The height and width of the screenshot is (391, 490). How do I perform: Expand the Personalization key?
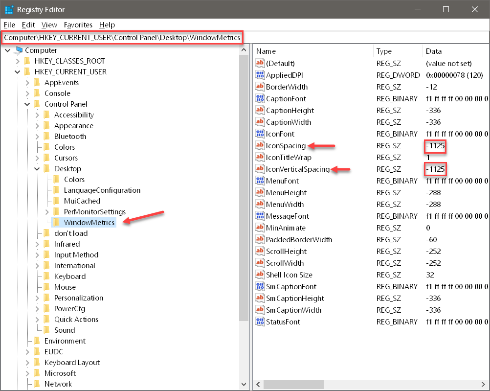coord(37,298)
